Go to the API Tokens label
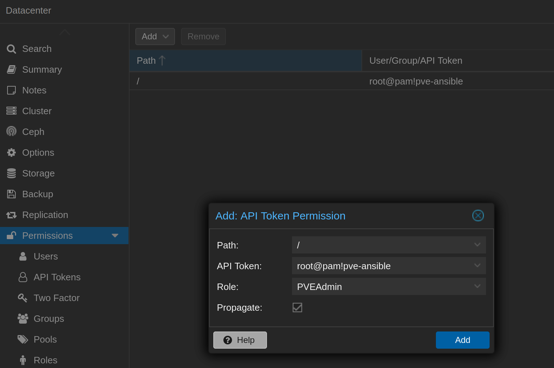 coord(57,277)
